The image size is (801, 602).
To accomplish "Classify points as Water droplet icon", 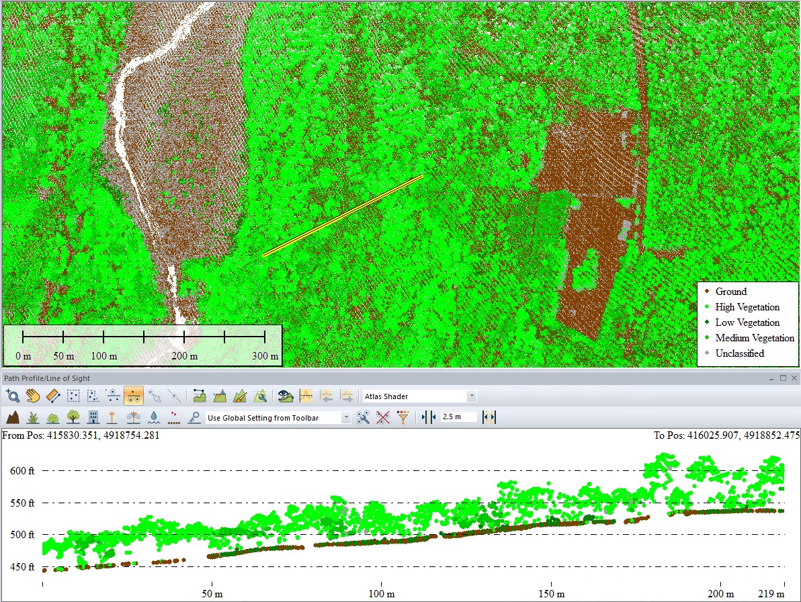I will pos(154,417).
